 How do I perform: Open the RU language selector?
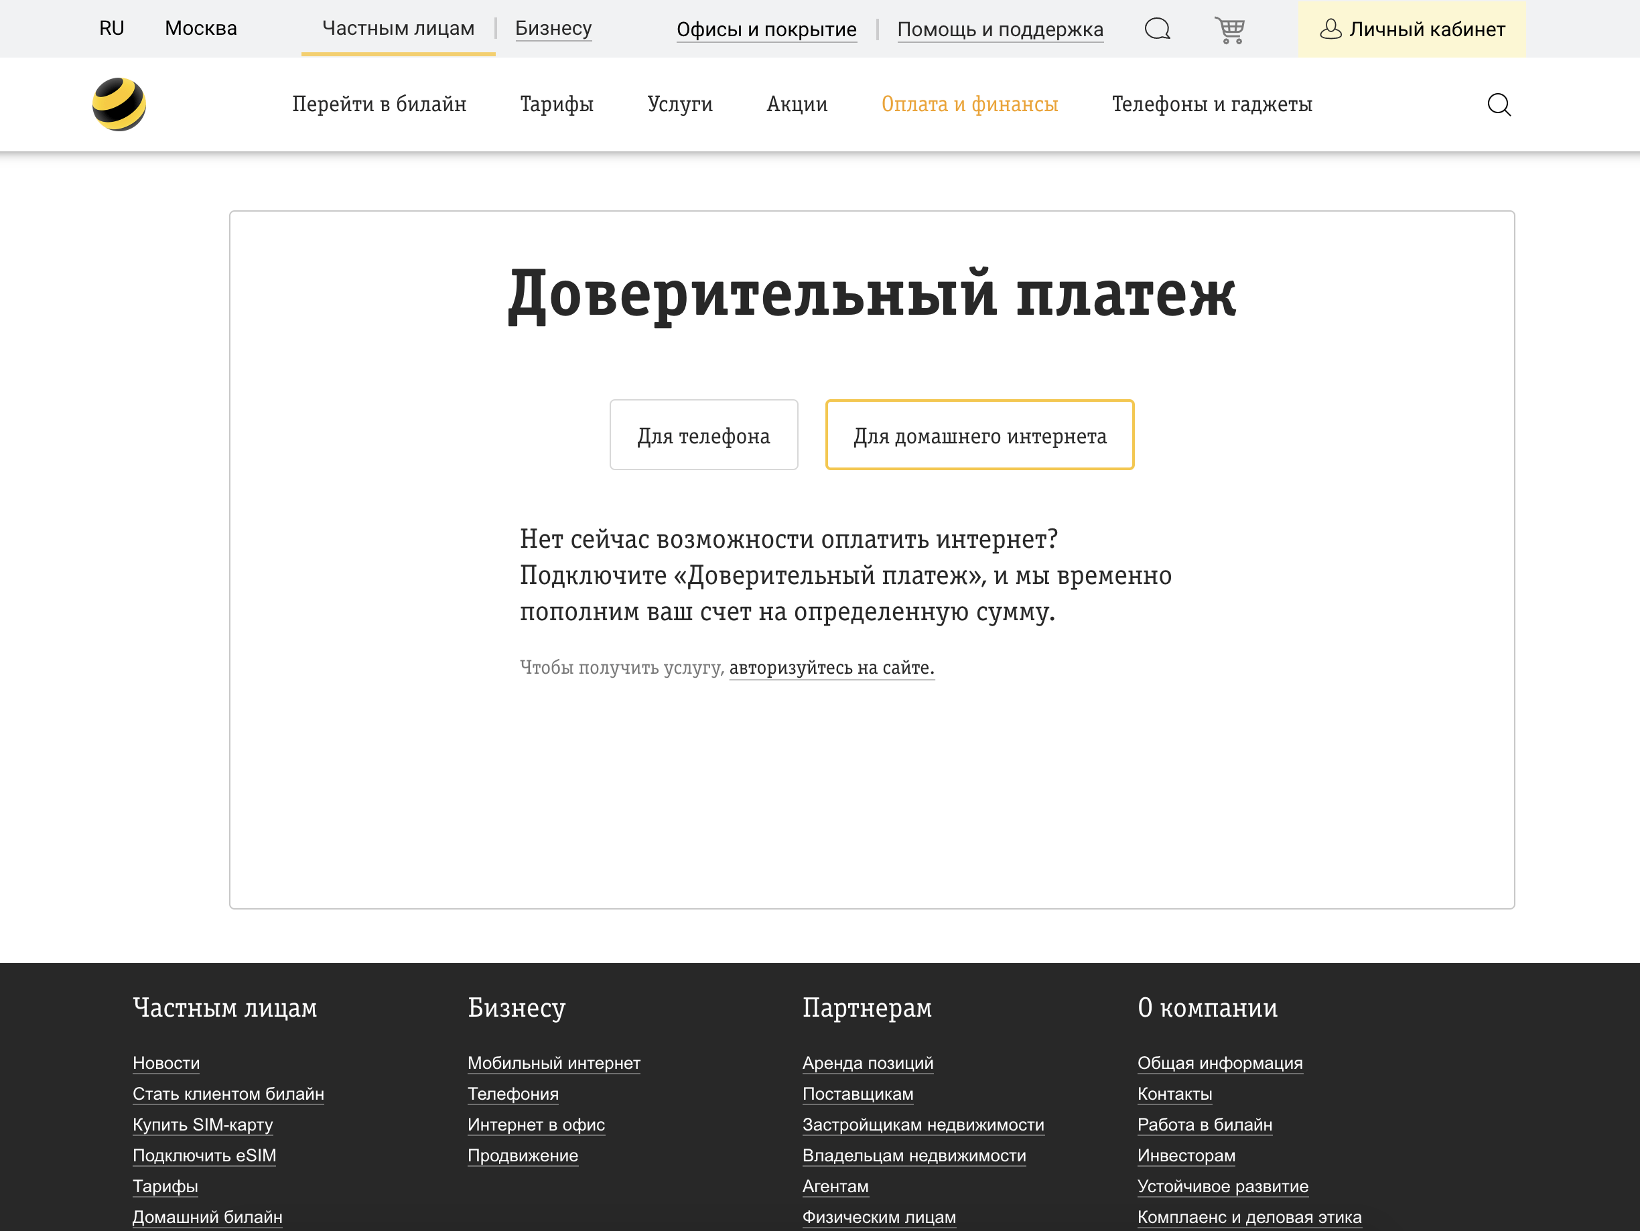(x=111, y=27)
